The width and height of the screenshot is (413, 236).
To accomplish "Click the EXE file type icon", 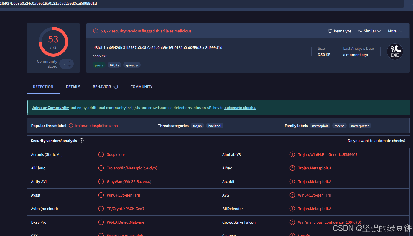I will [x=395, y=52].
